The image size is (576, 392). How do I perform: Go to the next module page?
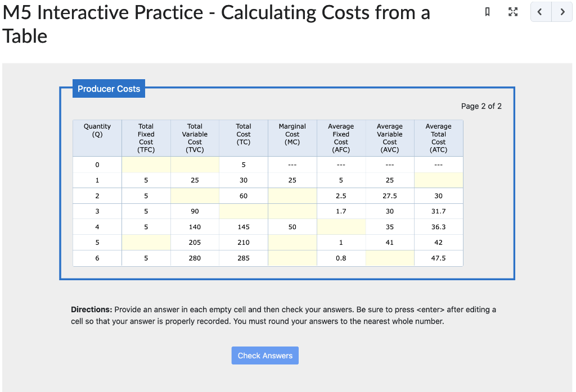(562, 12)
